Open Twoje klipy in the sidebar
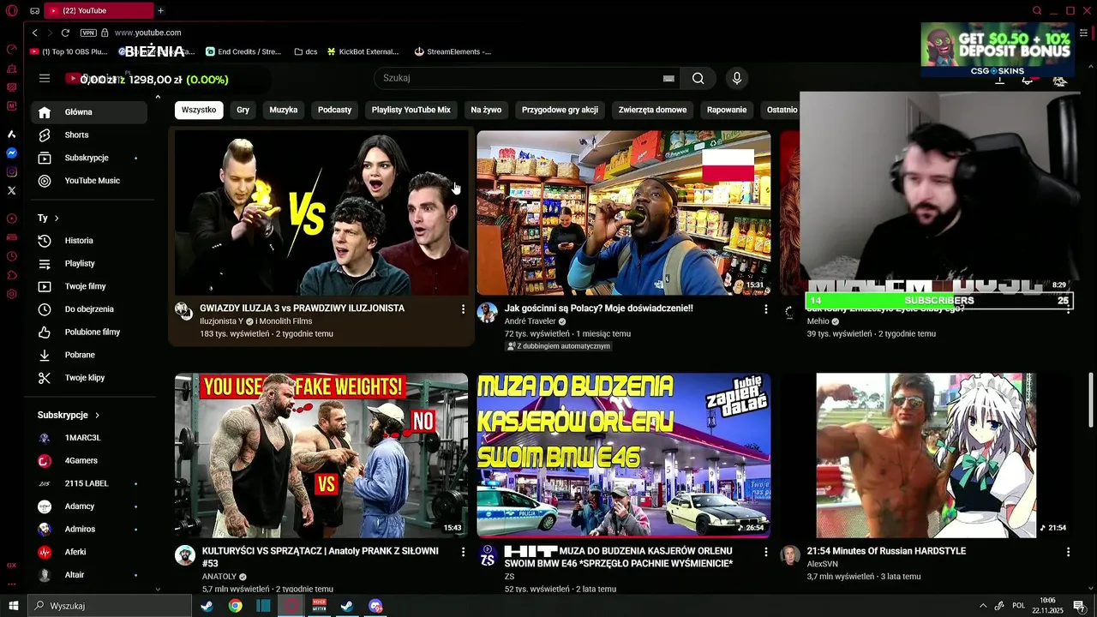 pyautogui.click(x=89, y=378)
